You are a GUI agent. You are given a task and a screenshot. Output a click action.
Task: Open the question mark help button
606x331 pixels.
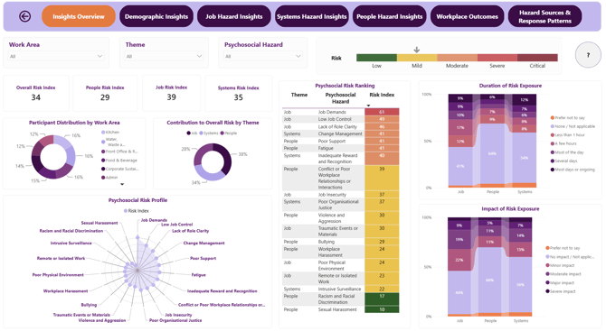[588, 55]
